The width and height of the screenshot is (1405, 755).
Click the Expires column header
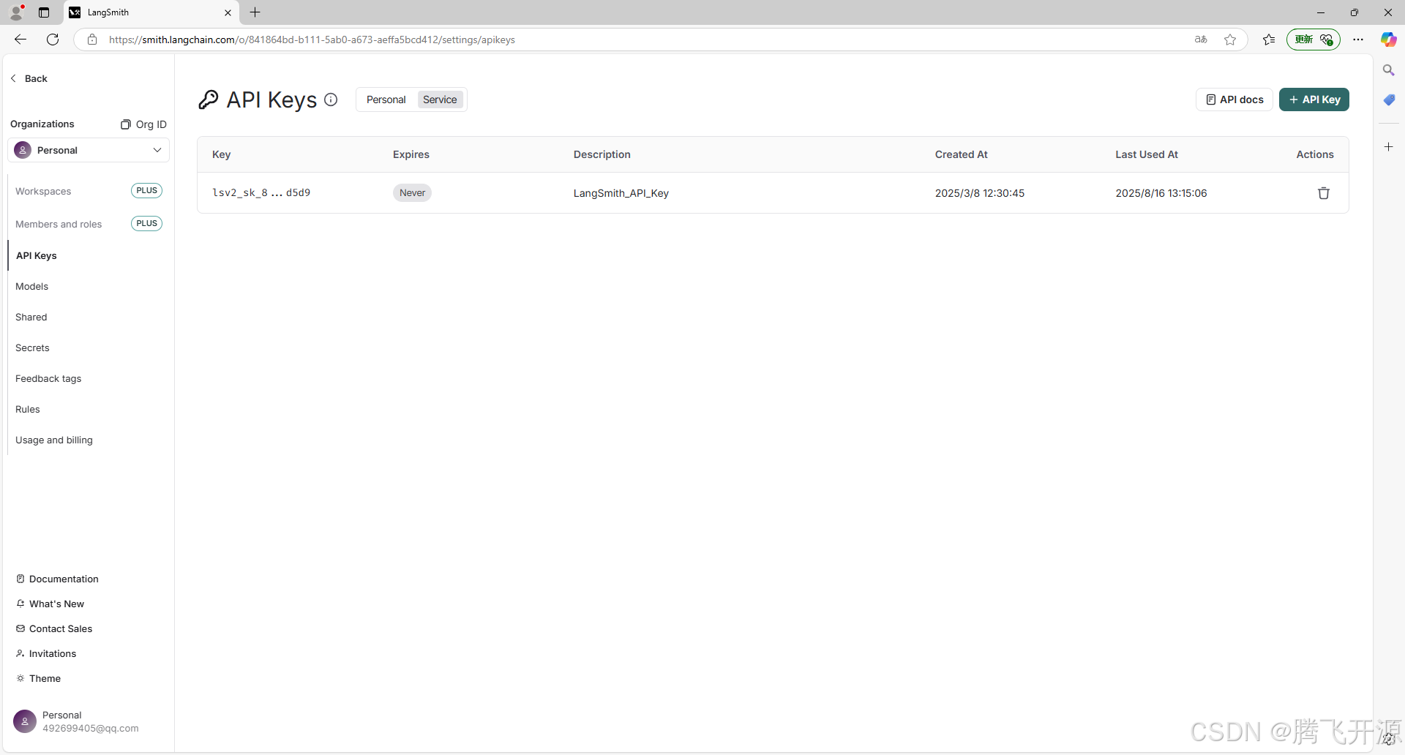(x=411, y=154)
